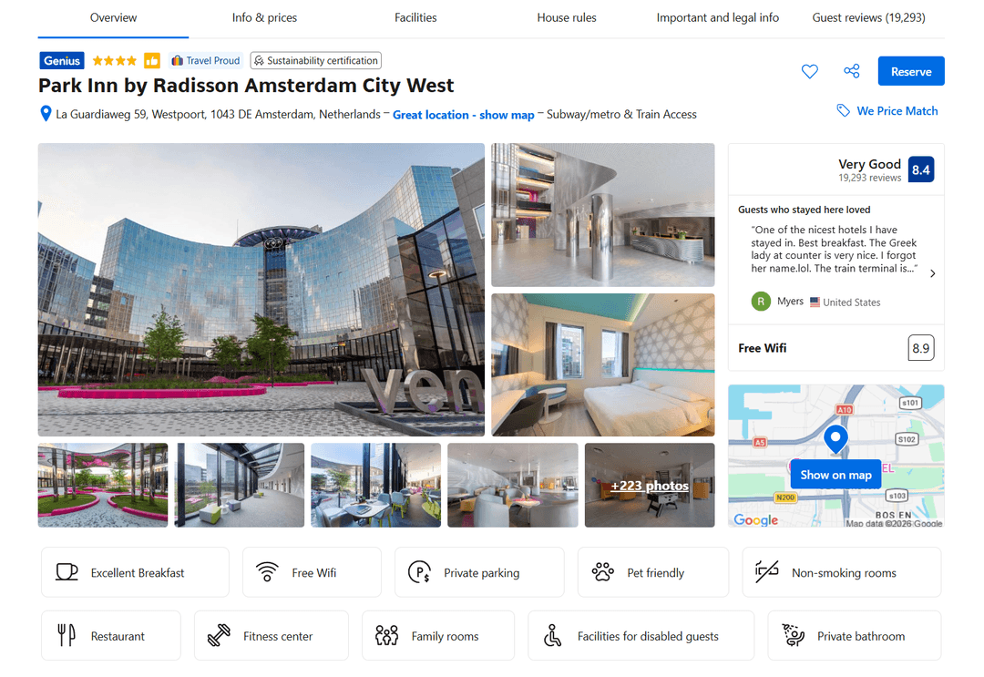Click the Reserve button
Viewport: 984px width, 677px height.
tap(911, 71)
